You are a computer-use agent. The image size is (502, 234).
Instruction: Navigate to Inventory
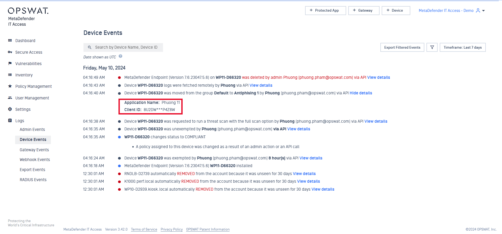[24, 75]
